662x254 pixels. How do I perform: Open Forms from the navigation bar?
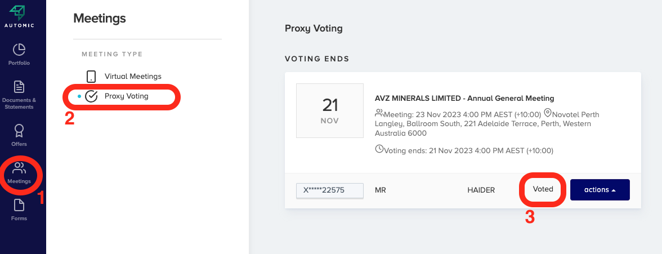19,209
